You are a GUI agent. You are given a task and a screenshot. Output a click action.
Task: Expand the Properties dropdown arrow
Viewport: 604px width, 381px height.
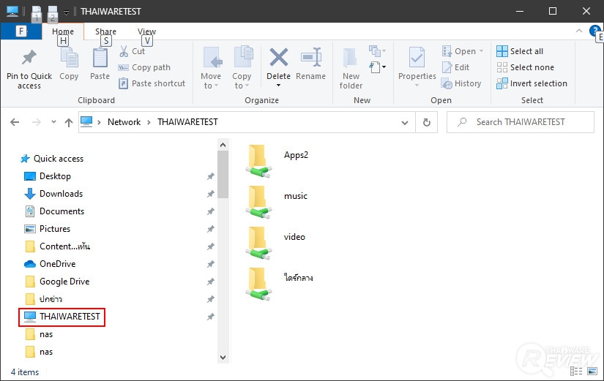(417, 85)
